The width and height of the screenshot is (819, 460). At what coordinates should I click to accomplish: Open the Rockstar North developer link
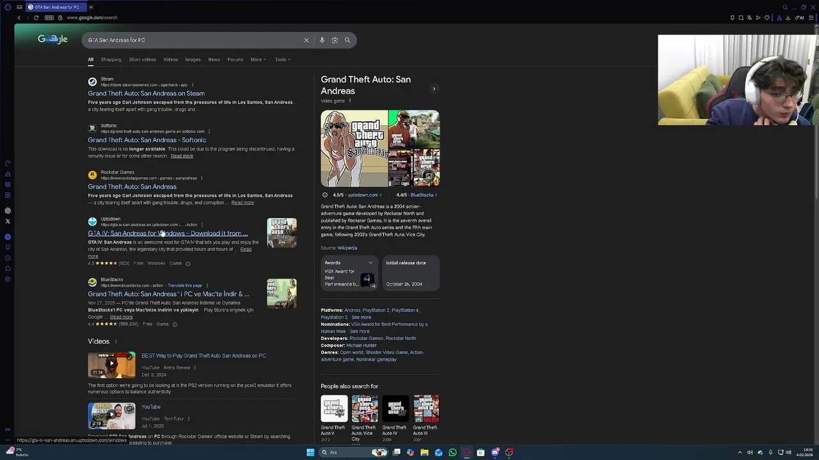(401, 339)
